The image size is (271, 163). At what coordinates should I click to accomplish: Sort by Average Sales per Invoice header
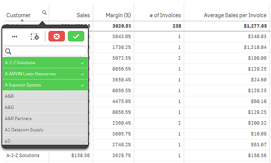(235, 15)
